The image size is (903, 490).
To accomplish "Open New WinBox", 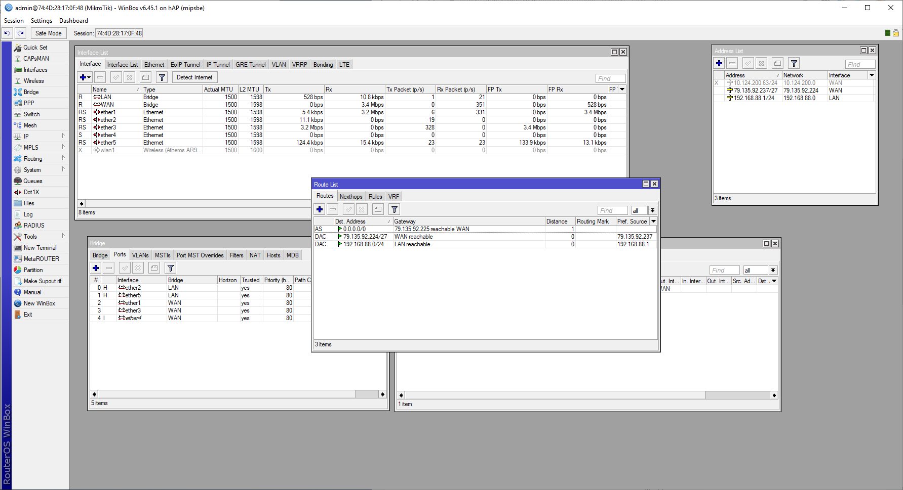I will (x=39, y=303).
